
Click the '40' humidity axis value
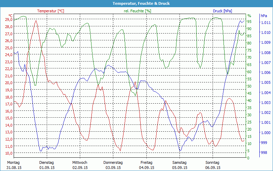pos(249,101)
